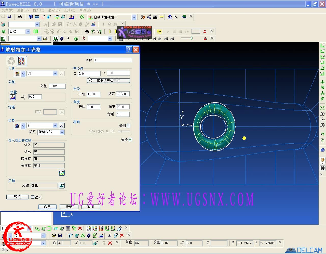Open the tool type dropdown beside b3
This screenshot has height=254, width=326.
[x=23, y=74]
